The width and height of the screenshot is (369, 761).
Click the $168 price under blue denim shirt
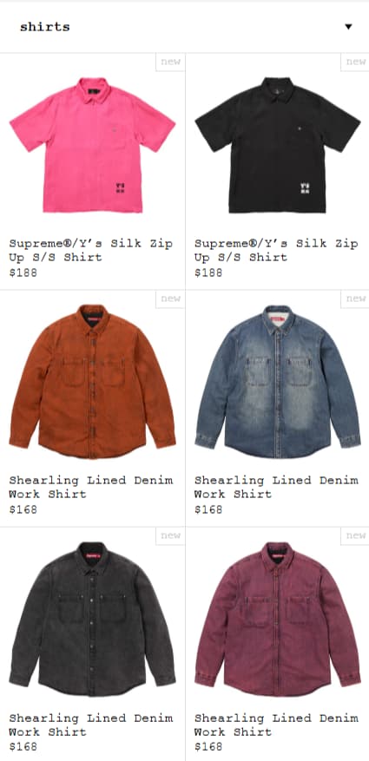tap(208, 509)
